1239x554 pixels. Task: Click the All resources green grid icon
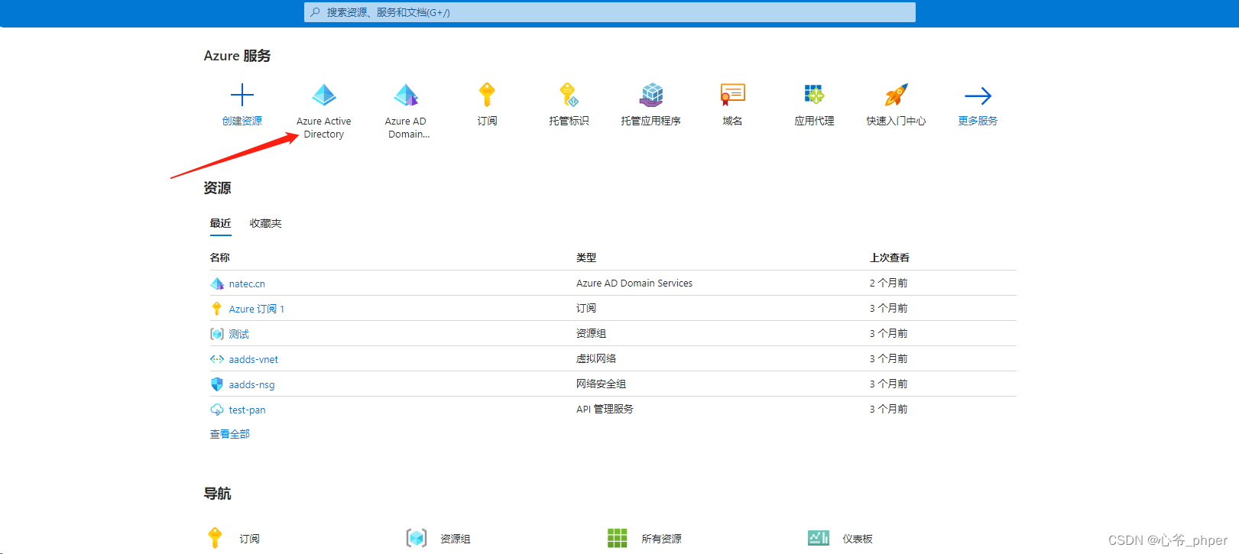pyautogui.click(x=617, y=538)
